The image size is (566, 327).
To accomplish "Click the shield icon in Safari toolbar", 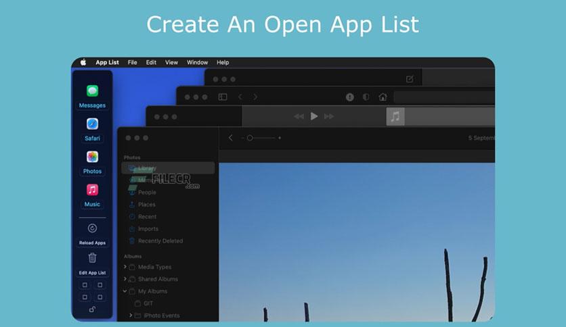I will pyautogui.click(x=366, y=97).
